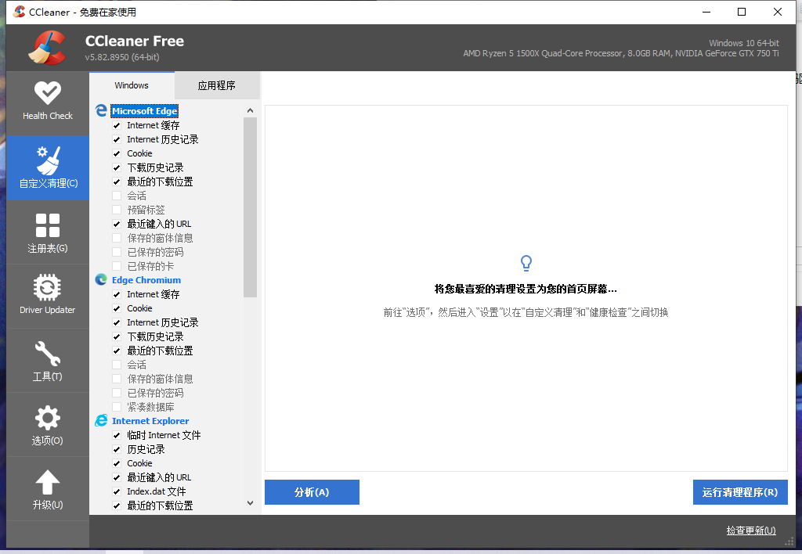Click the 检查更新(U) link
The image size is (802, 554).
[x=750, y=530]
